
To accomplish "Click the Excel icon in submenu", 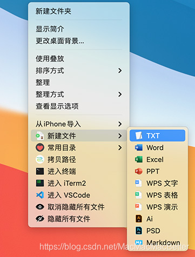I will tap(139, 159).
